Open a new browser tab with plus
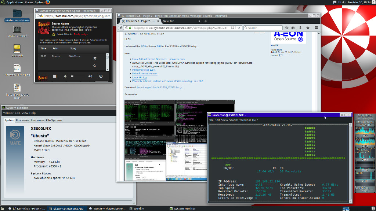 pyautogui.click(x=206, y=21)
